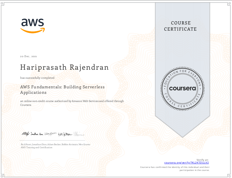The image size is (232, 178).
Task: Click the COURSE CERTIFICATE heading
Action: [x=180, y=26]
